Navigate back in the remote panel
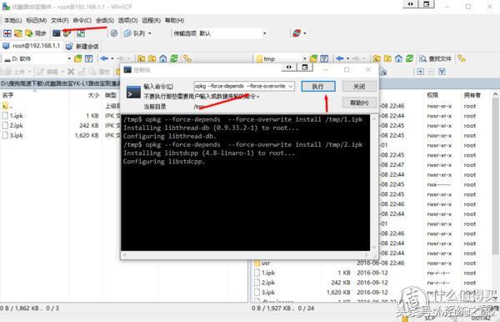The width and height of the screenshot is (500, 322). click(x=340, y=58)
